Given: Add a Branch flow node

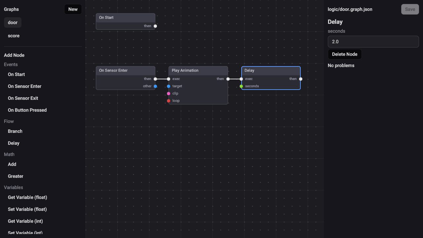Looking at the screenshot, I should (x=15, y=131).
